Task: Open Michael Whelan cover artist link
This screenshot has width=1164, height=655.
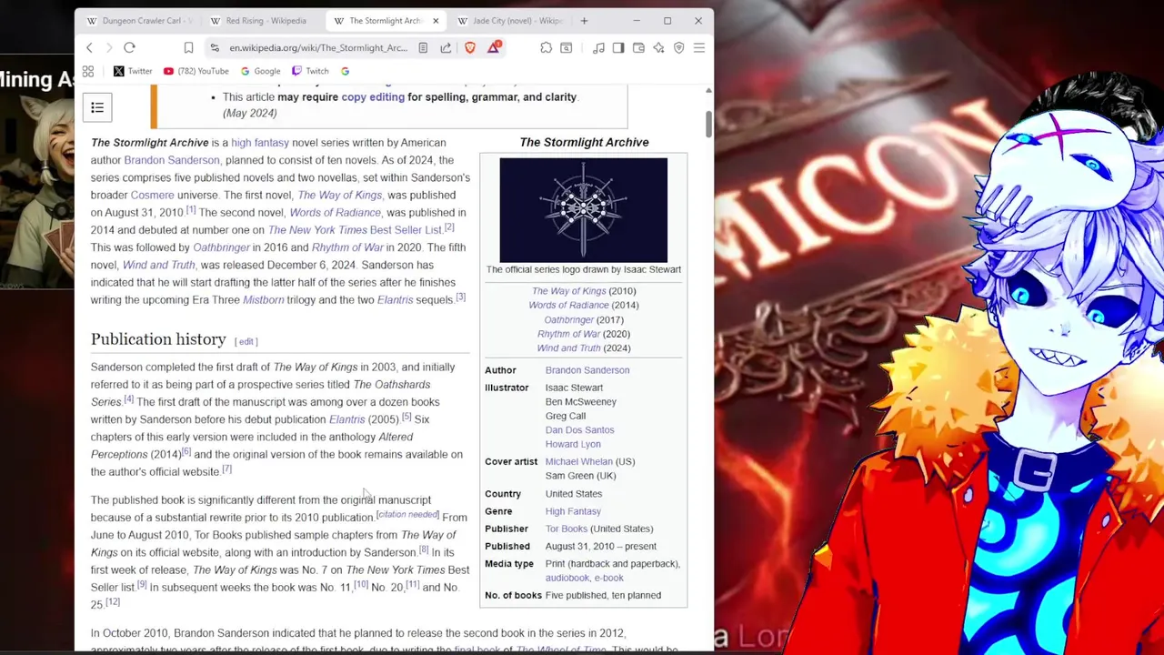Action: pos(578,462)
